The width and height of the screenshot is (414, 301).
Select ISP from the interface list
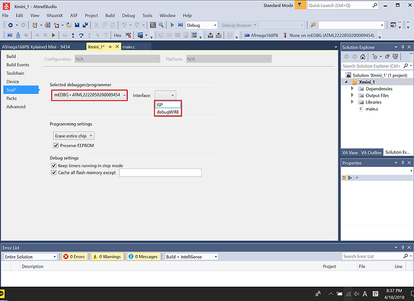[x=168, y=105]
